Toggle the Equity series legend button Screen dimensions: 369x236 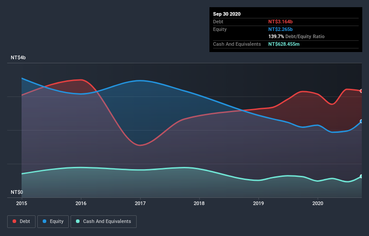click(x=53, y=222)
